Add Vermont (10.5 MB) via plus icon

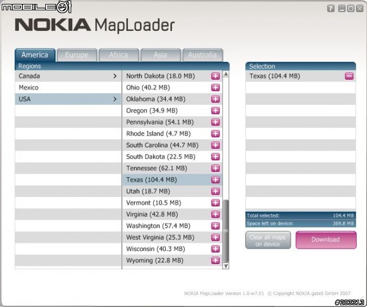216,203
